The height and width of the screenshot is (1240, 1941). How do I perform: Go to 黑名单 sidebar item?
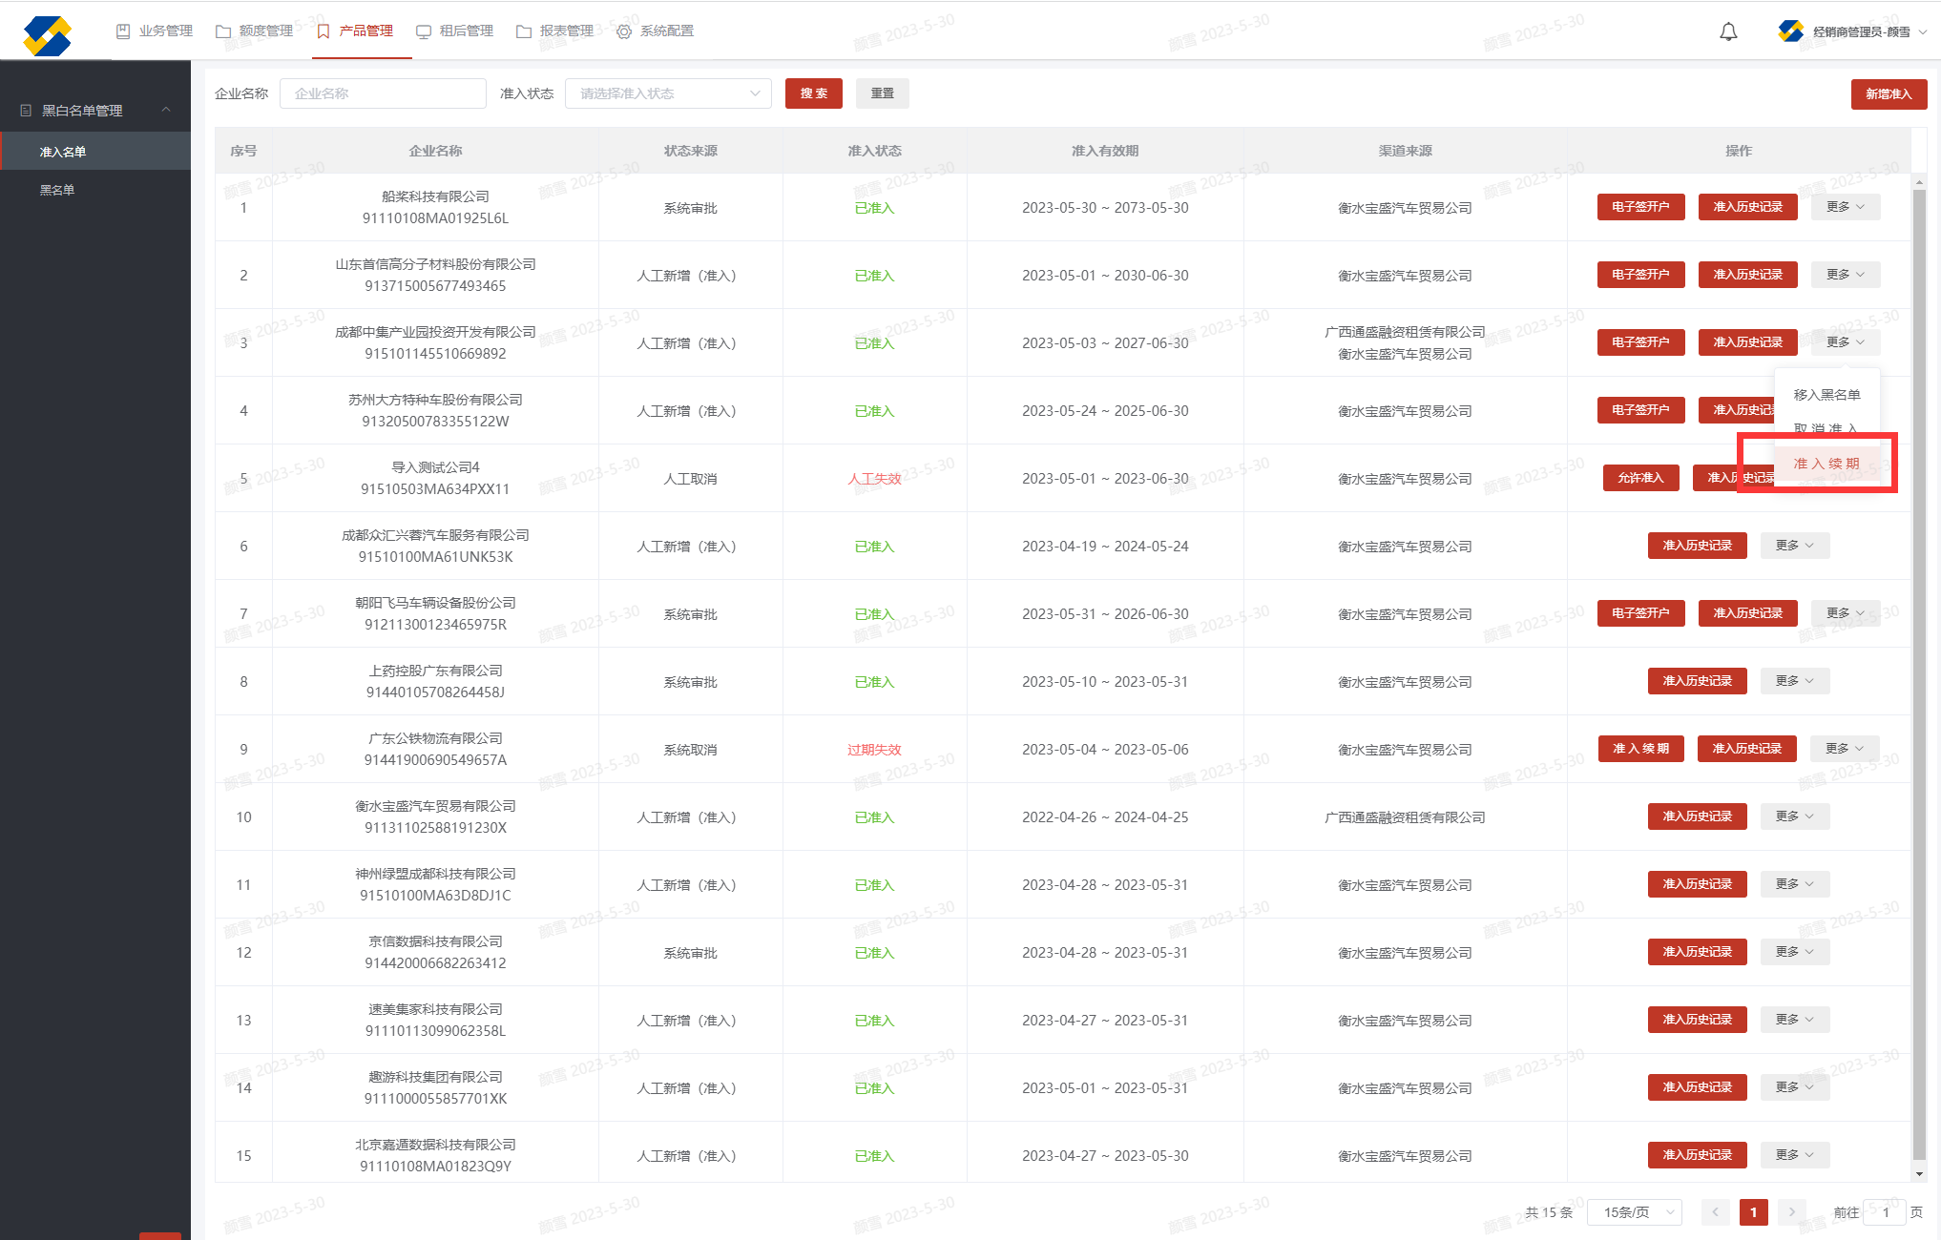click(57, 190)
